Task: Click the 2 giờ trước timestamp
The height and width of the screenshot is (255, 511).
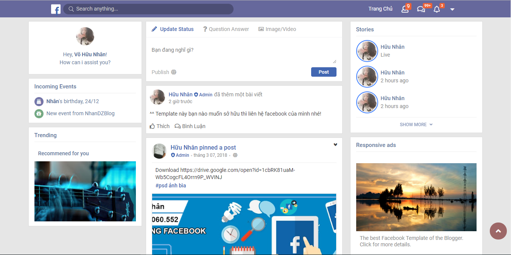Action: coord(181,102)
